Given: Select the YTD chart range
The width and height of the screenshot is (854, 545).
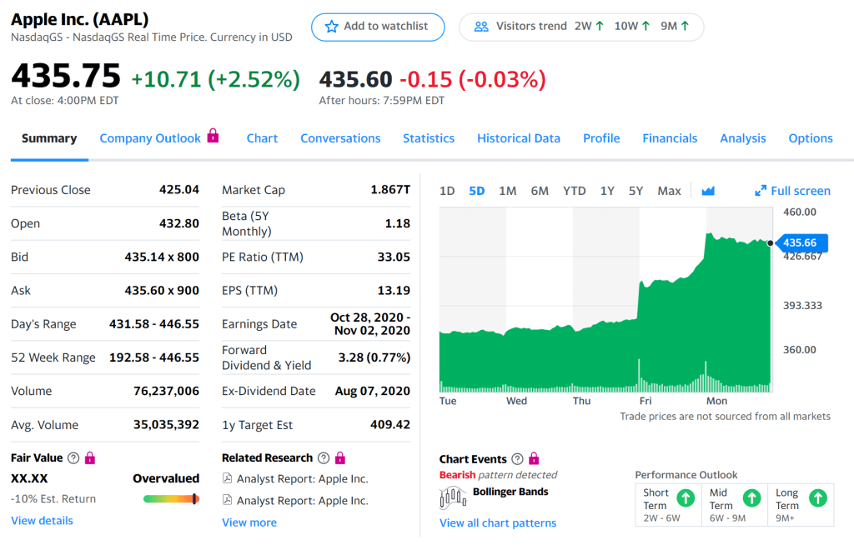Looking at the screenshot, I should pos(574,191).
